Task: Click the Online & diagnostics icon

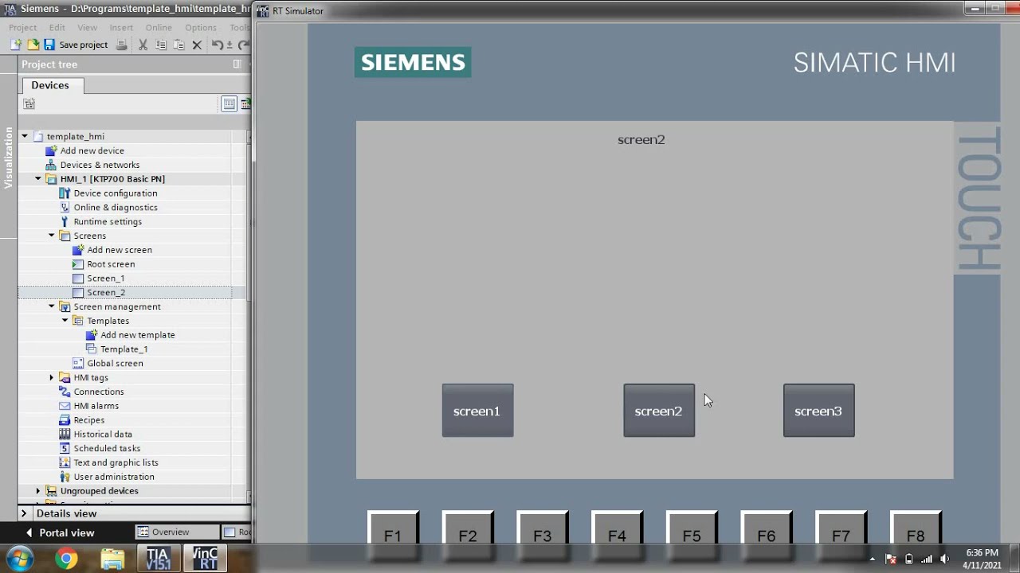Action: click(x=65, y=207)
